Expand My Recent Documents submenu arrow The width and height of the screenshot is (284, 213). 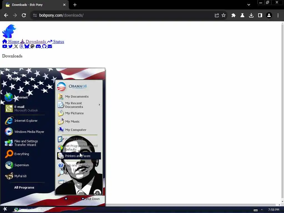(100, 105)
